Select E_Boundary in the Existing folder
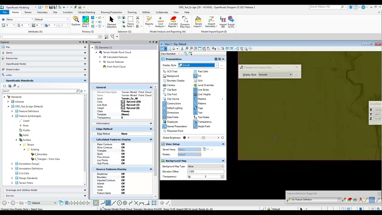The height and width of the screenshot is (215, 382). pyautogui.click(x=41, y=154)
